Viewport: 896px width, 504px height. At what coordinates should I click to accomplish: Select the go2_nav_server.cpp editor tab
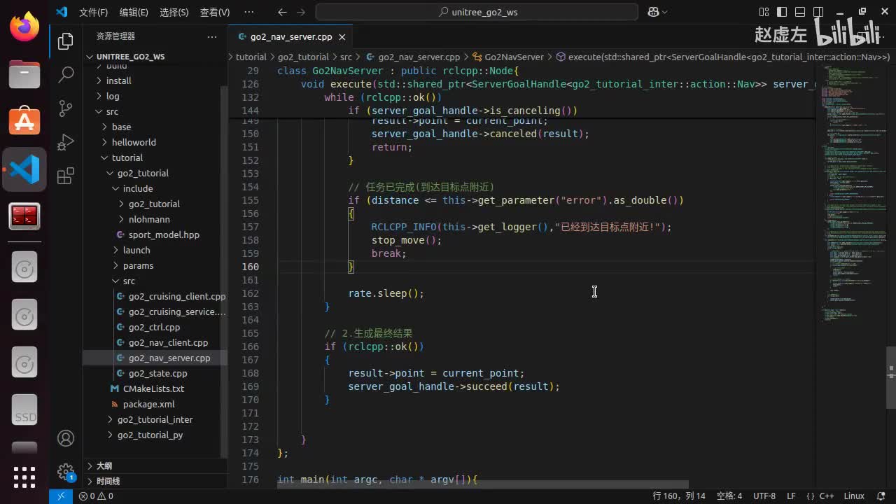tap(290, 36)
